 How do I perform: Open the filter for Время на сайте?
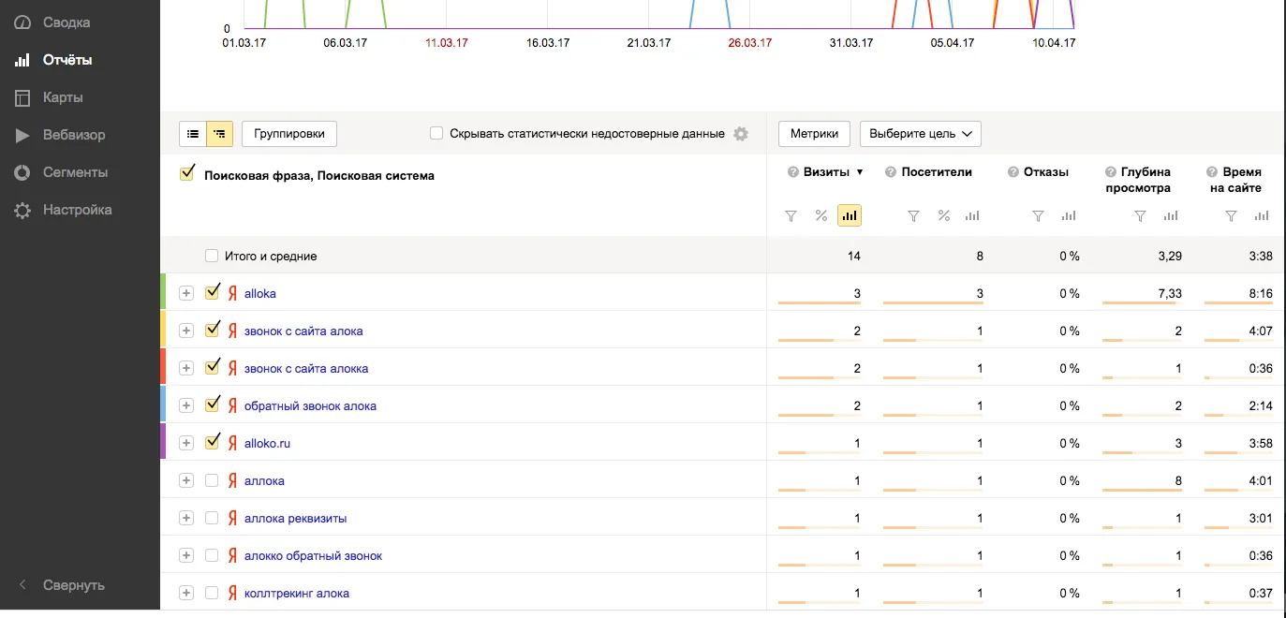click(x=1232, y=216)
